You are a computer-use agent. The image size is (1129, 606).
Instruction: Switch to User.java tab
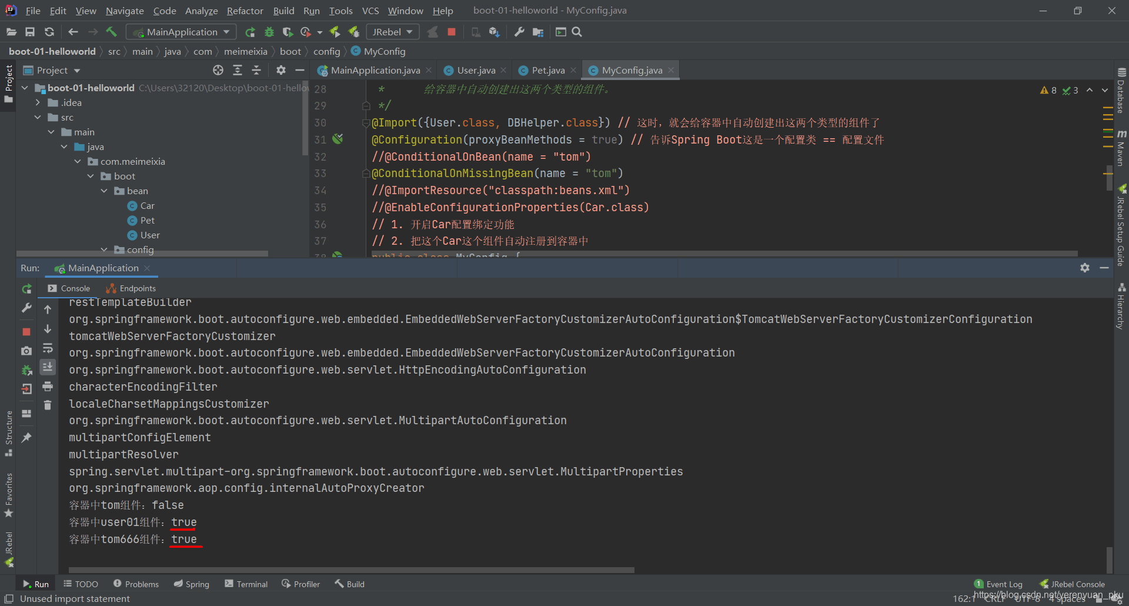(475, 70)
